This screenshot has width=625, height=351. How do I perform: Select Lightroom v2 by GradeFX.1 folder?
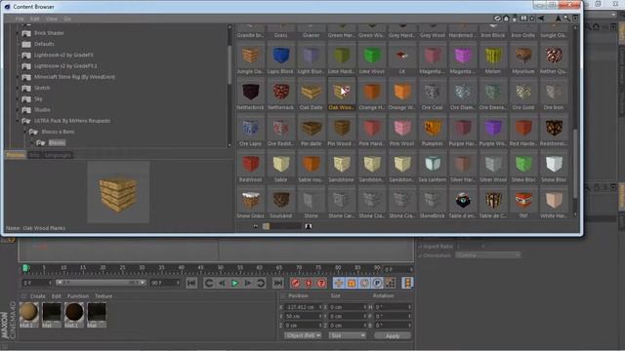click(65, 66)
